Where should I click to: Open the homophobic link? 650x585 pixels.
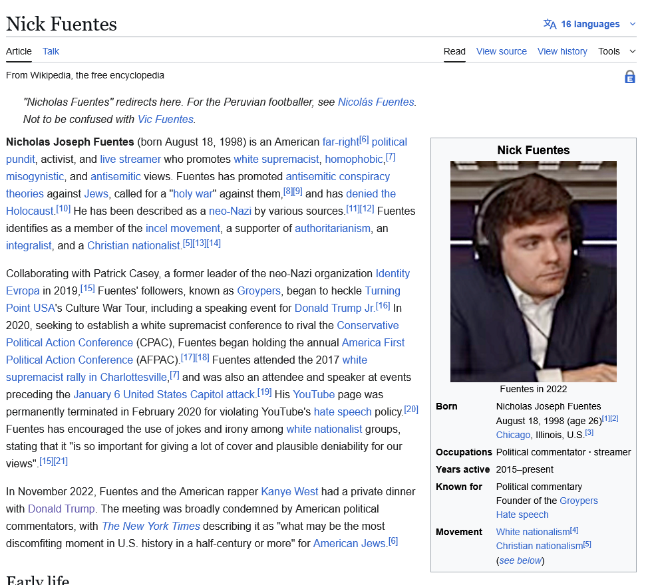point(354,160)
